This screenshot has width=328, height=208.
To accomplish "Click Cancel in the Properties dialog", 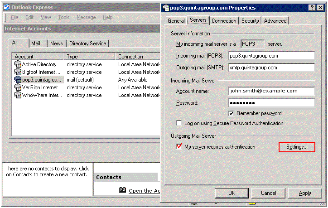I will 268,193.
